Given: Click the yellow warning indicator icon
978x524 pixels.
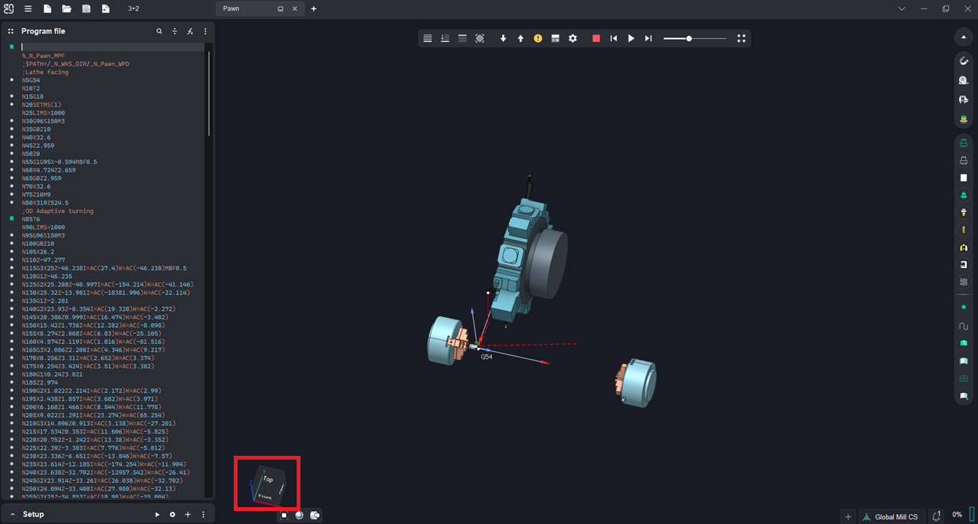Looking at the screenshot, I should pyautogui.click(x=538, y=38).
